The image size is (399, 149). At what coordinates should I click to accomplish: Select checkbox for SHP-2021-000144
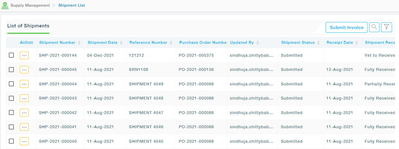click(x=11, y=55)
